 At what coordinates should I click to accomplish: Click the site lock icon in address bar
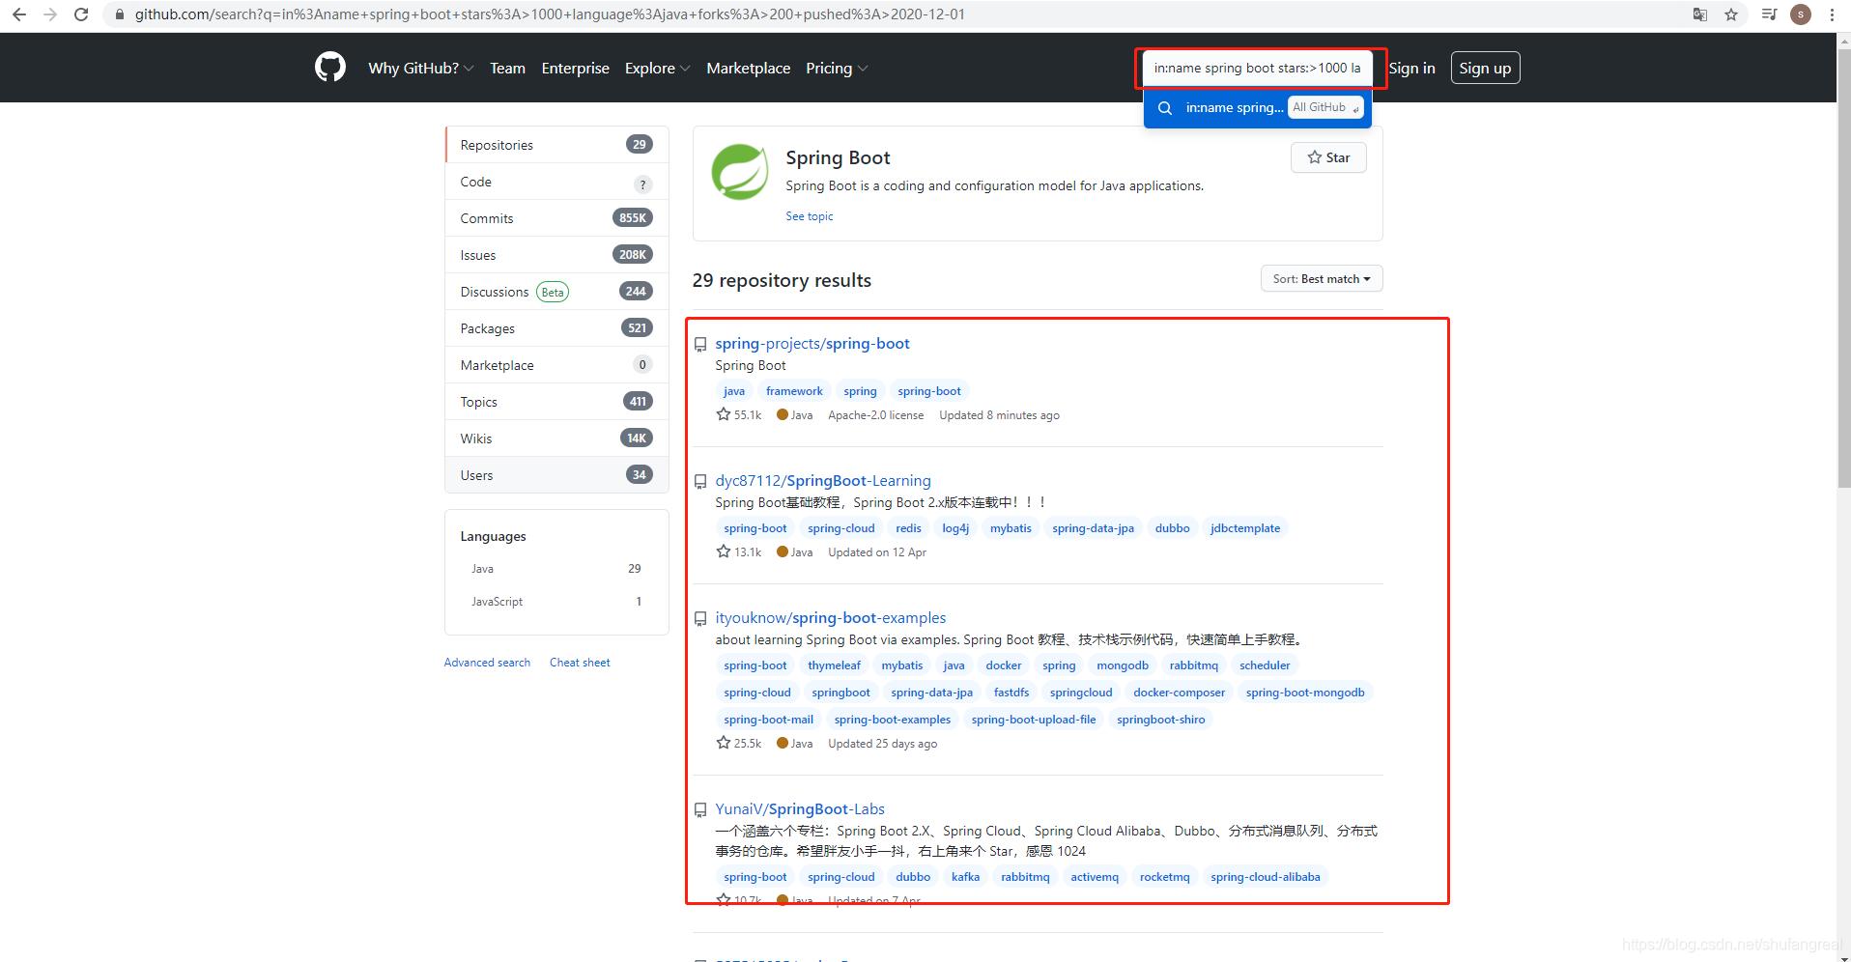(120, 14)
